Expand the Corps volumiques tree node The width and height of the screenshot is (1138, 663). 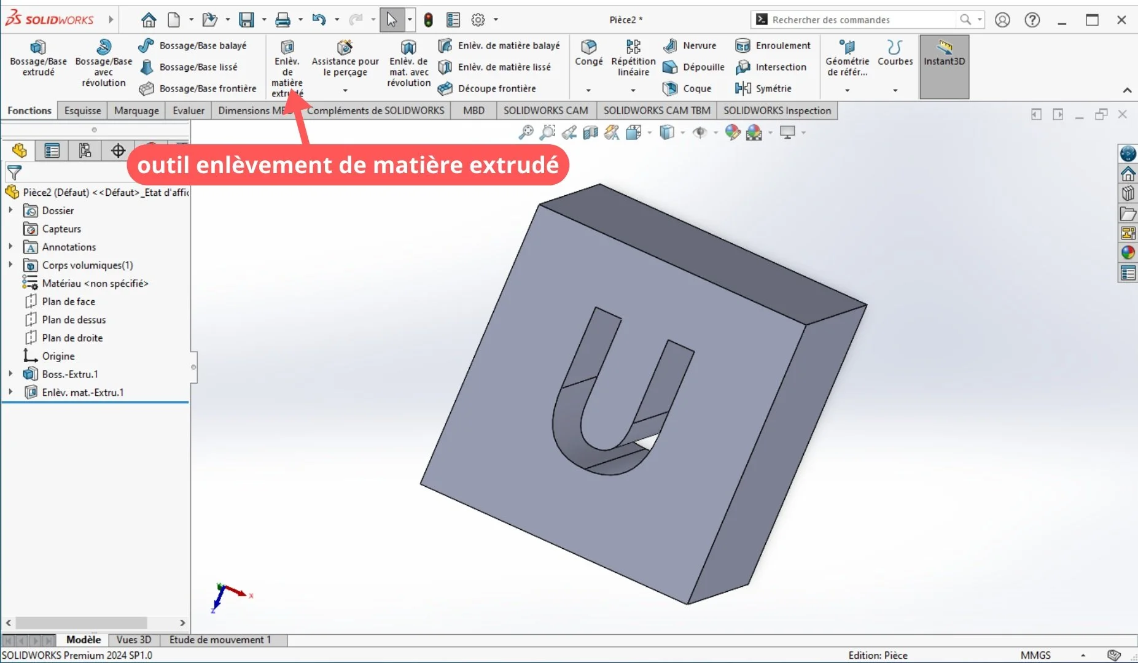(x=10, y=265)
